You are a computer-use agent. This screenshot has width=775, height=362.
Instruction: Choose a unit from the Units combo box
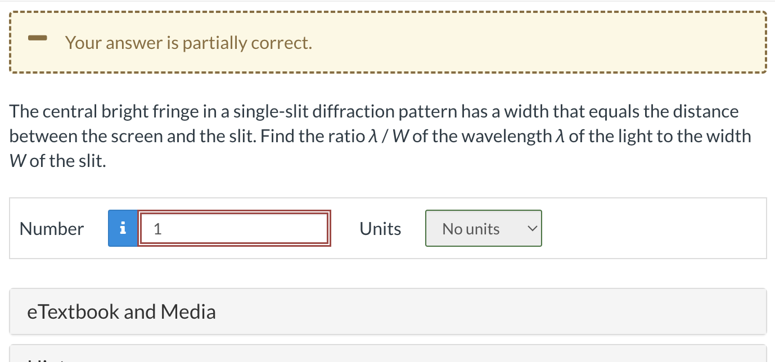(x=483, y=228)
